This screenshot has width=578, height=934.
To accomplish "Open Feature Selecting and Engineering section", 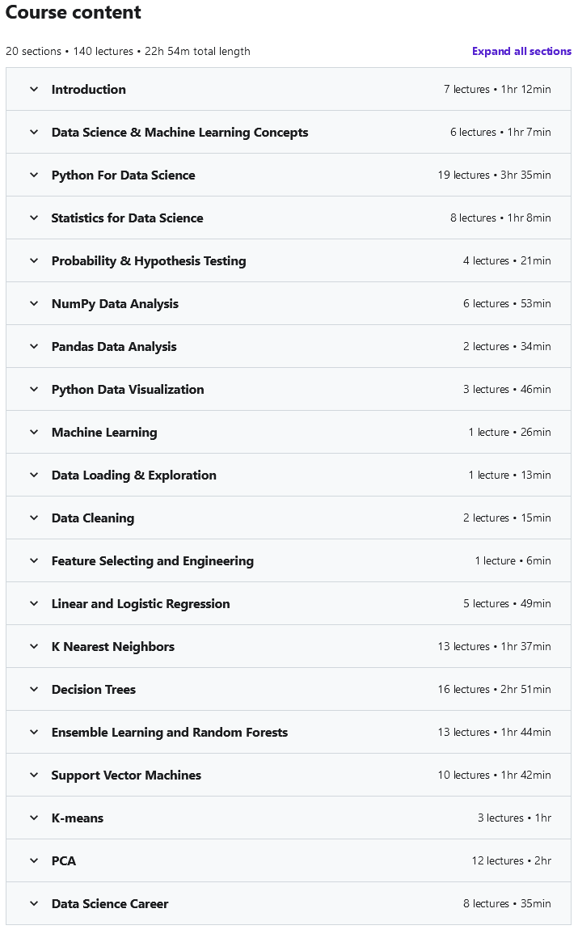I will pos(152,561).
